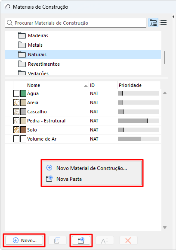
Task: Click the new folder icon button
Action: tap(81, 240)
